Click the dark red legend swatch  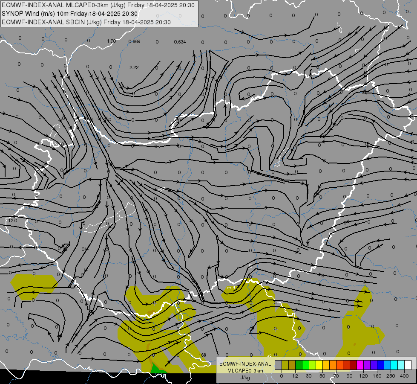click(353, 365)
